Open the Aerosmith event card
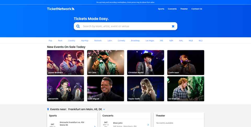Viewport: 251px width, 127px height. [65, 89]
